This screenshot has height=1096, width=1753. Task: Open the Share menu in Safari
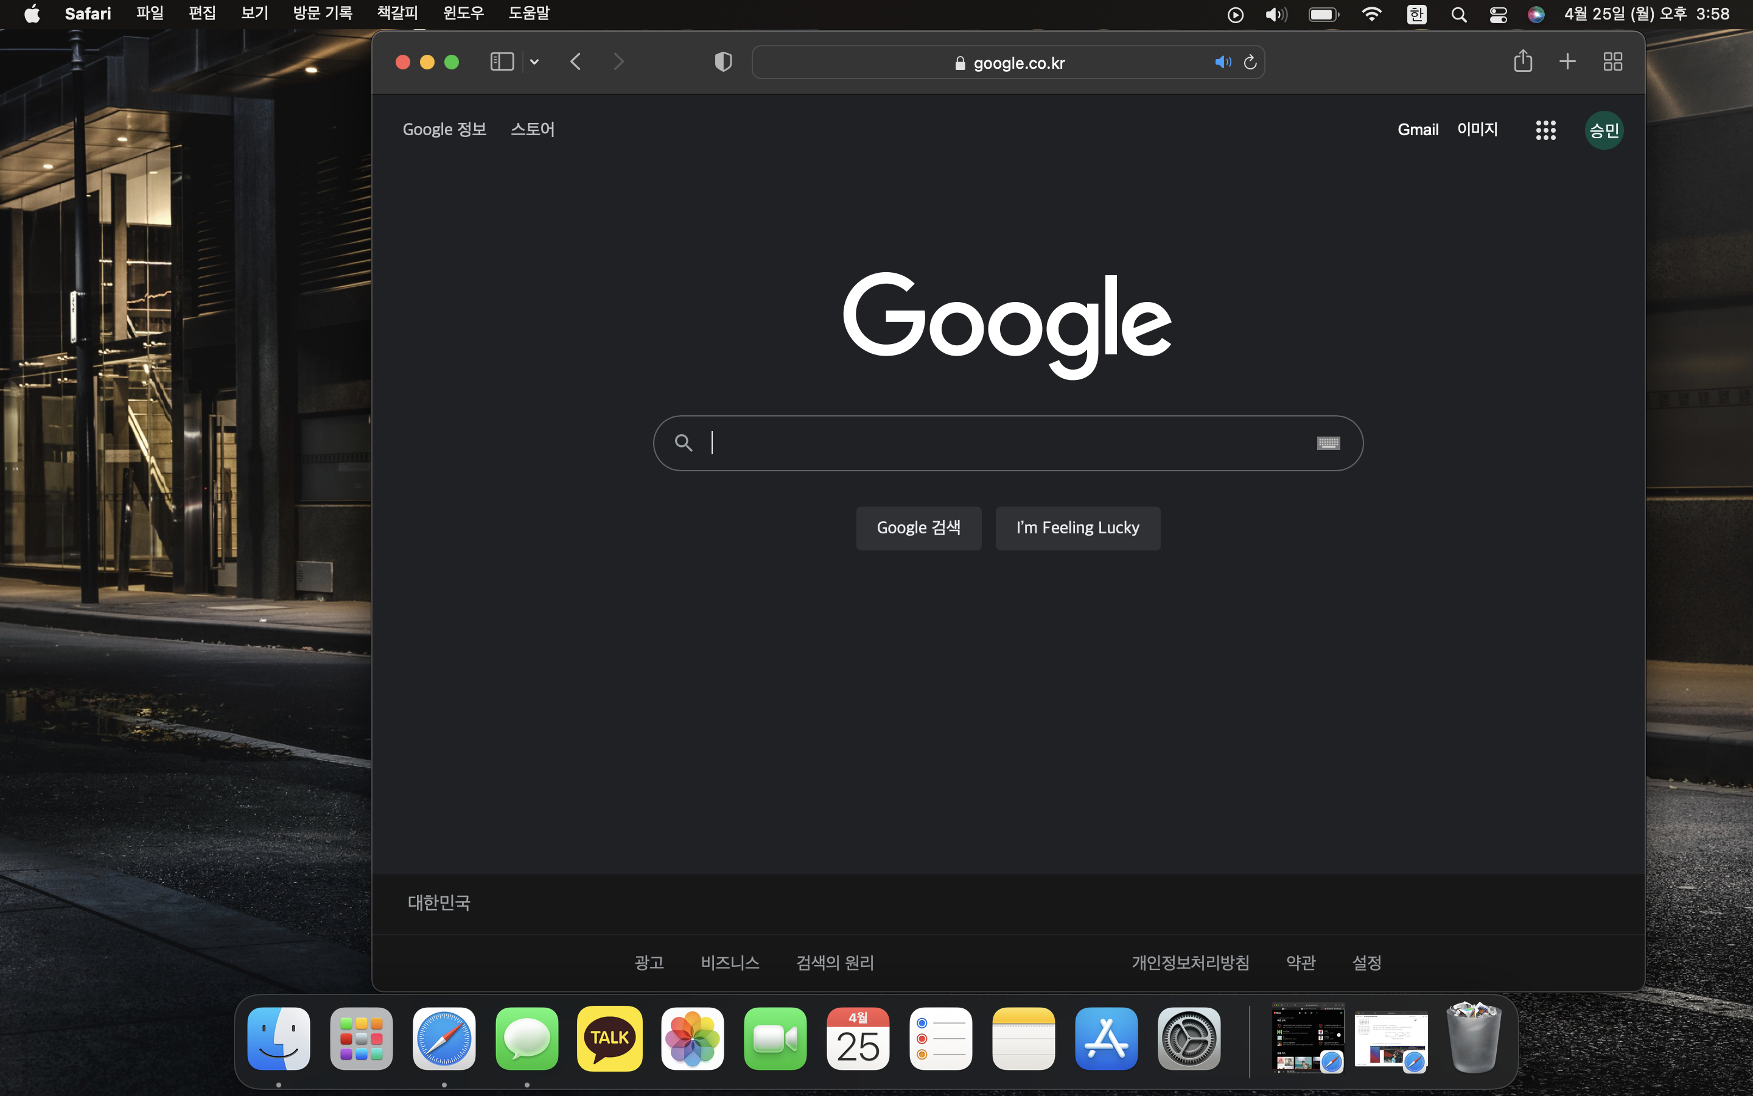(x=1523, y=61)
